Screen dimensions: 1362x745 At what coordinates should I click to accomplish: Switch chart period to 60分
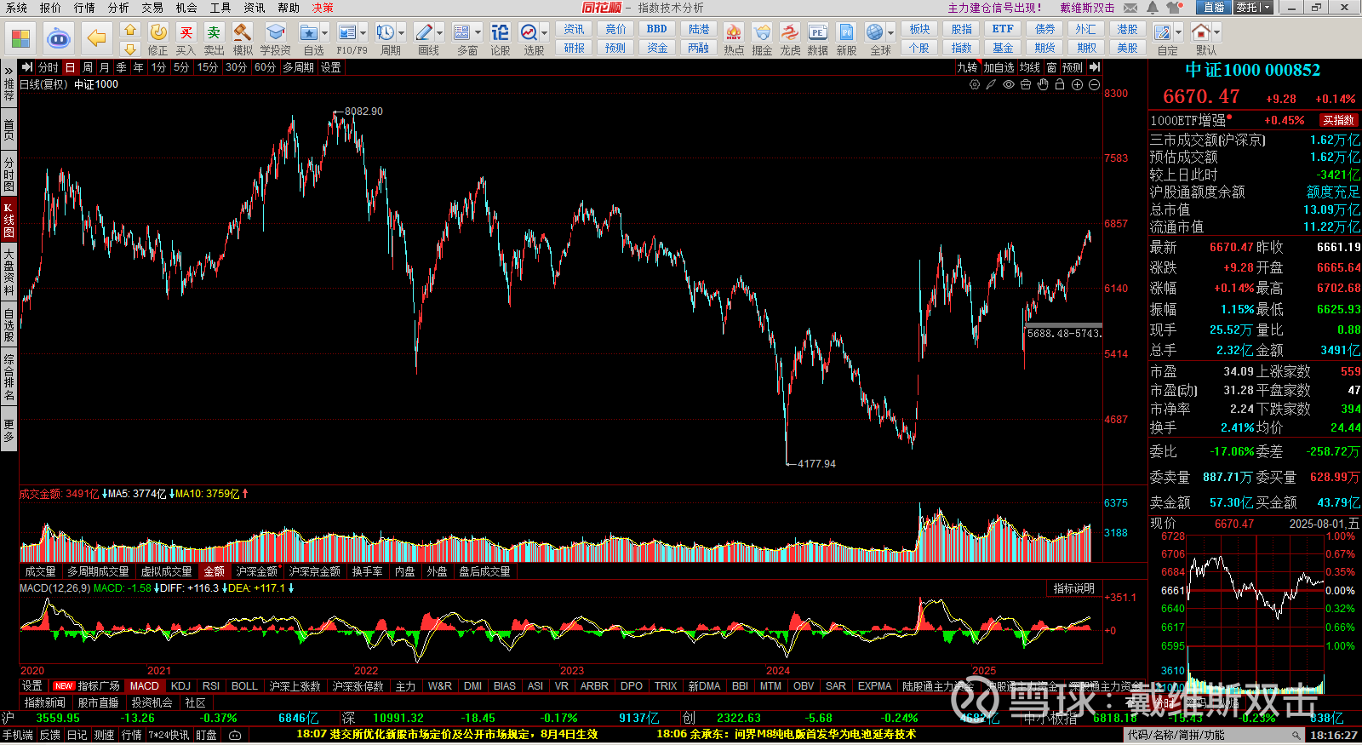[265, 67]
